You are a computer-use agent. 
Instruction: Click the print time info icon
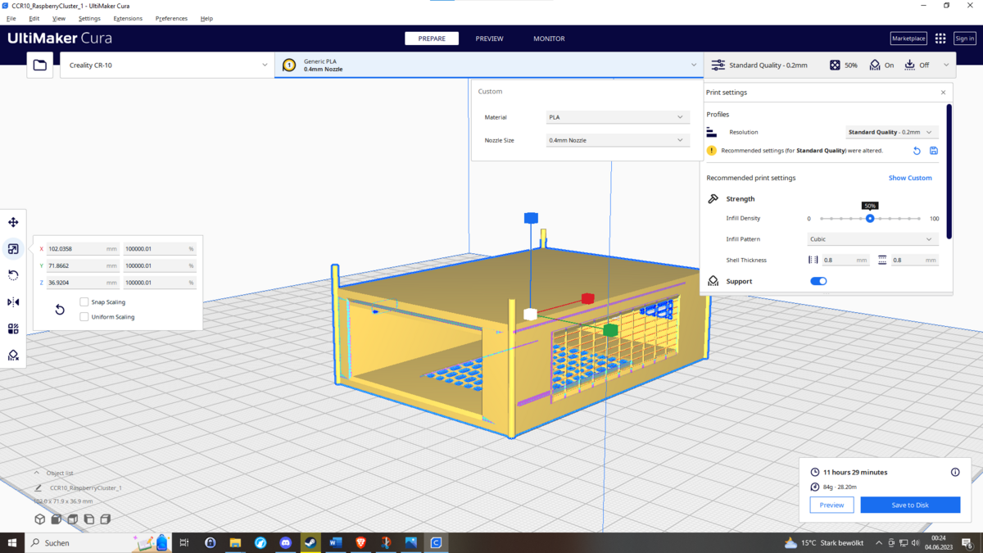pos(955,472)
